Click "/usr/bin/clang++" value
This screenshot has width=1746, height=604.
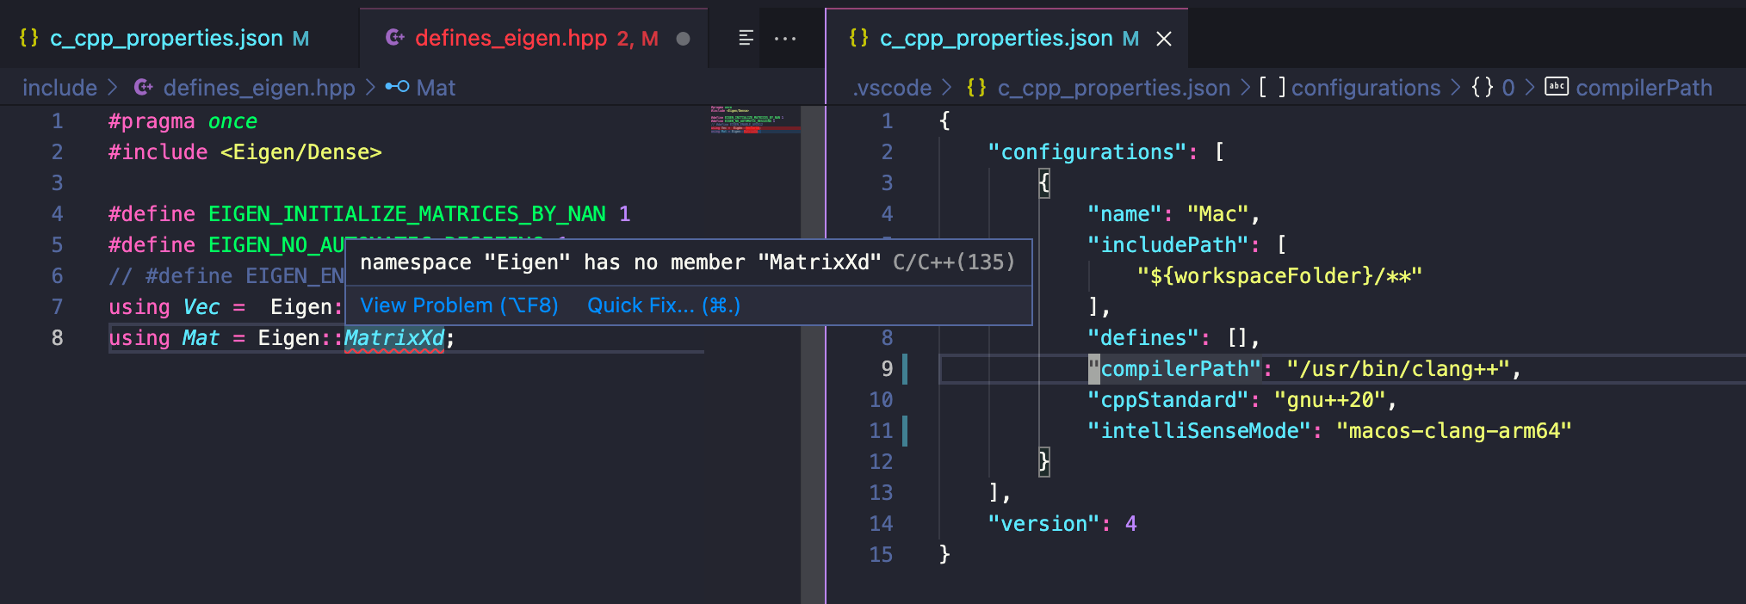[1398, 369]
